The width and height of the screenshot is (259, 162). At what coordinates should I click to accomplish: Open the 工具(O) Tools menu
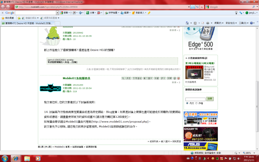tap(244, 23)
